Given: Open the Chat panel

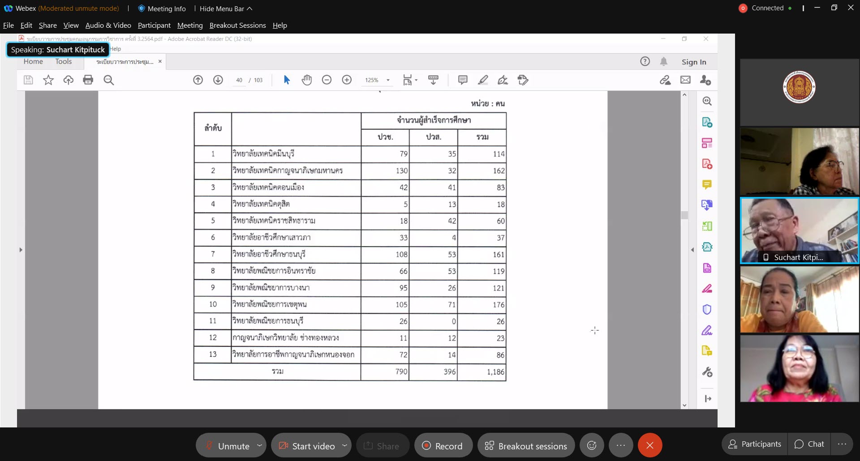Looking at the screenshot, I should (x=809, y=444).
